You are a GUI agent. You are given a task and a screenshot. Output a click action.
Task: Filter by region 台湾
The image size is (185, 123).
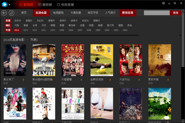pyautogui.click(x=35, y=25)
